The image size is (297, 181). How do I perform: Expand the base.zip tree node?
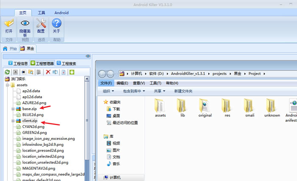click(13, 109)
